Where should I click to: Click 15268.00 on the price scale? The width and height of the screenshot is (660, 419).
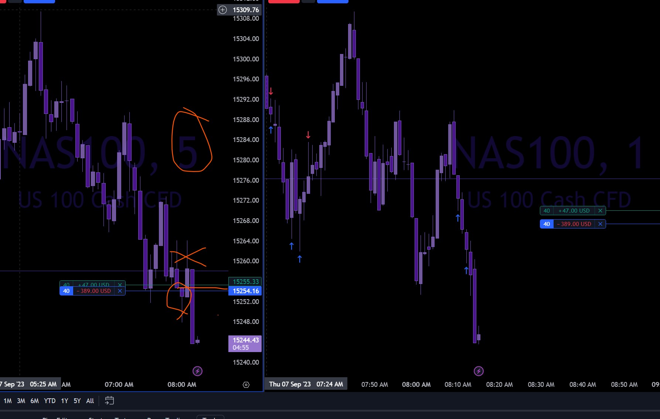tap(246, 221)
